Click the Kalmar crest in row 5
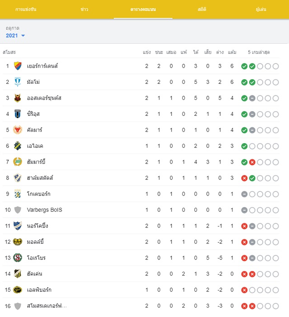This screenshot has height=317, width=289. (x=18, y=130)
